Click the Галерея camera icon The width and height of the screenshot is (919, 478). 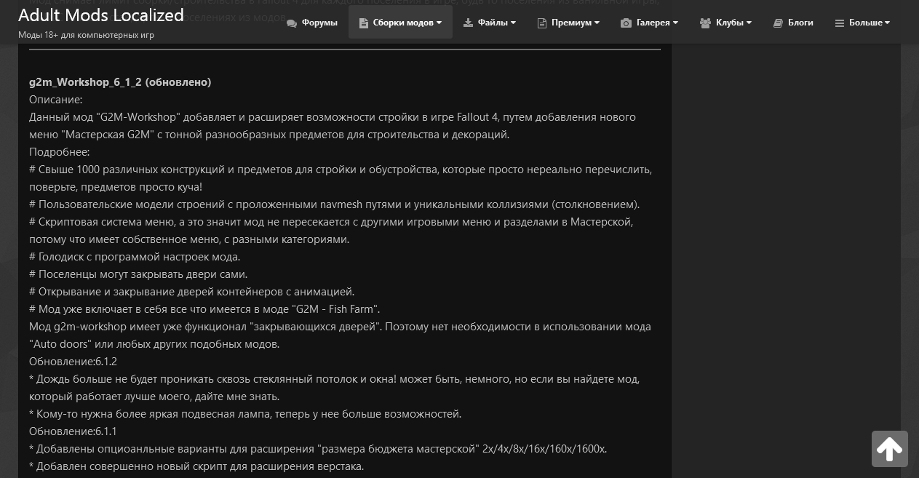tap(626, 23)
